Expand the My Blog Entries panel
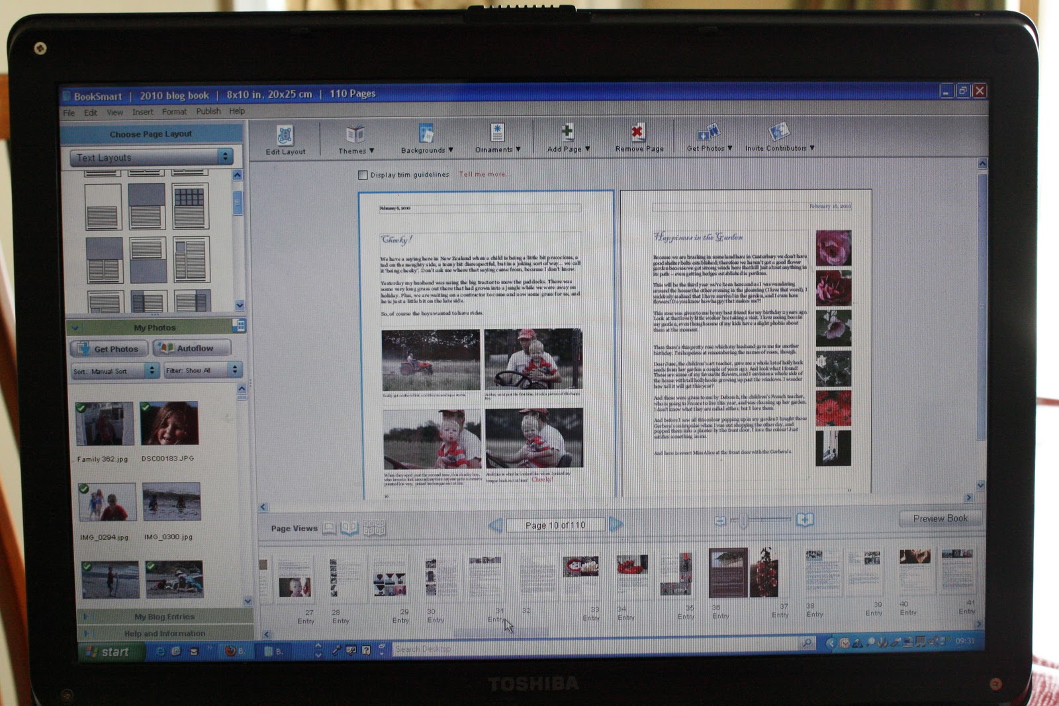 coord(85,617)
